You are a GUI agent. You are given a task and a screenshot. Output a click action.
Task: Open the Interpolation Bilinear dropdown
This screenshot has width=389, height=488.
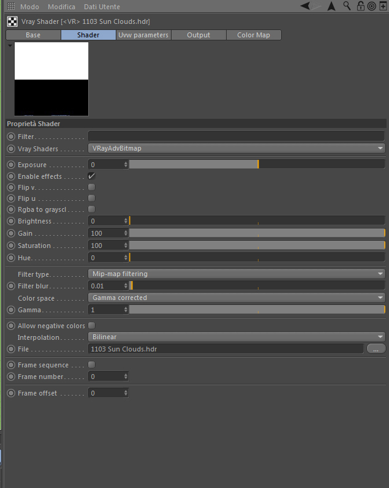(x=236, y=337)
